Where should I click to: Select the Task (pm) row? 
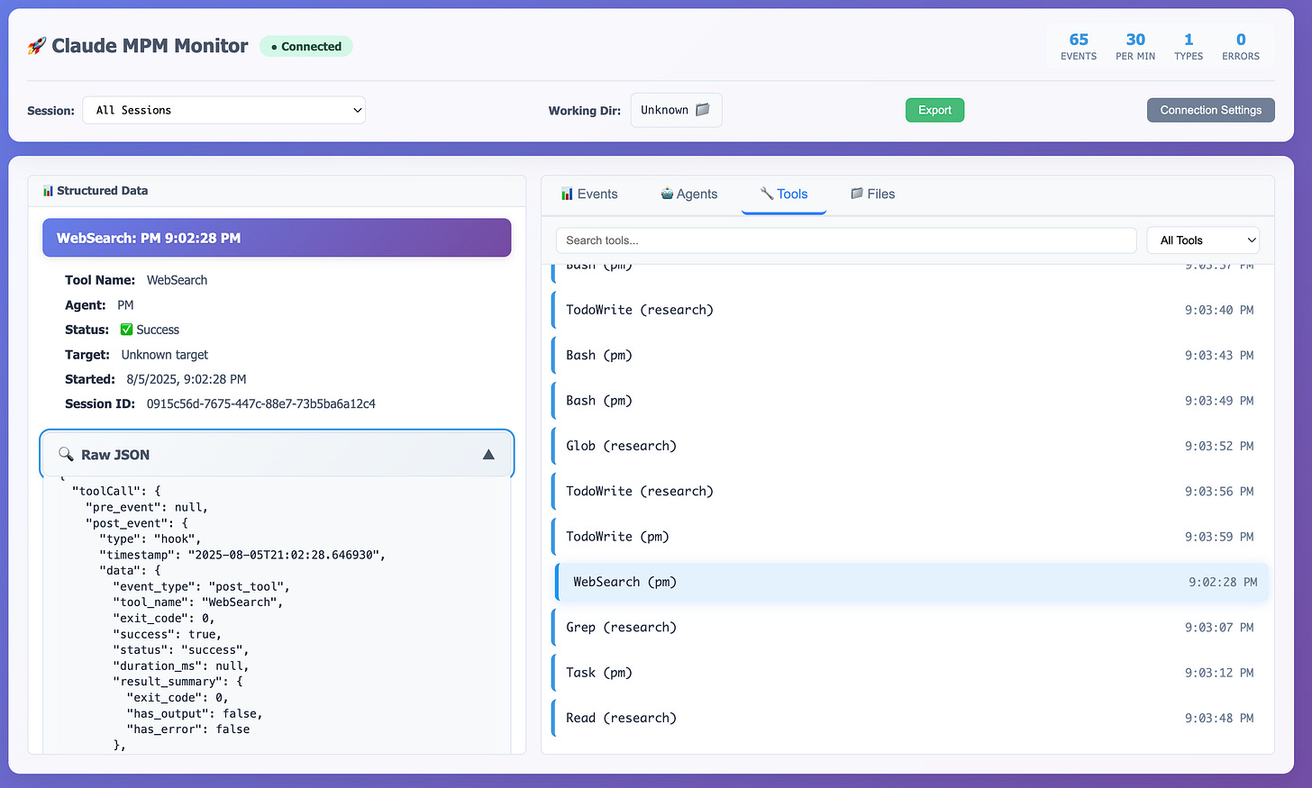point(911,673)
